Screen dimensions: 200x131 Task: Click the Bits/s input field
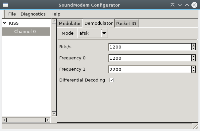[150, 47]
